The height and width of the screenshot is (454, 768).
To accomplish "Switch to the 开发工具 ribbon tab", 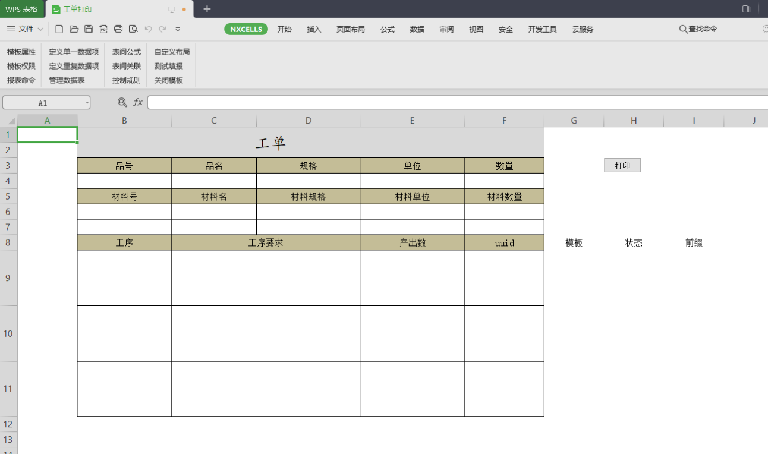I will click(542, 29).
